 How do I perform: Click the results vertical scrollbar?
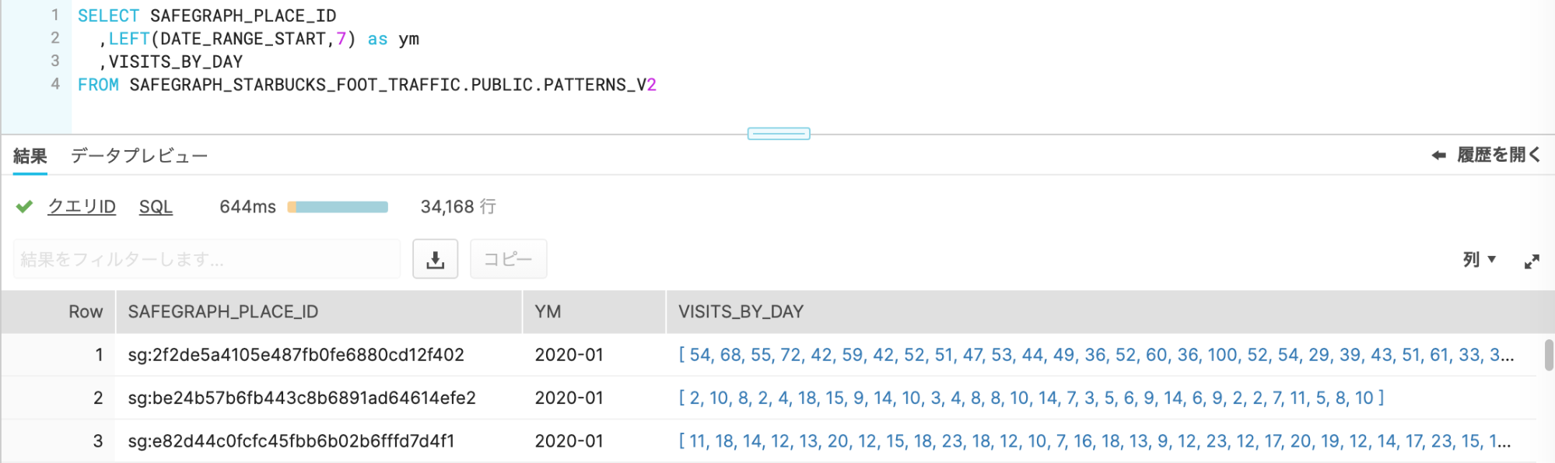[x=1549, y=355]
